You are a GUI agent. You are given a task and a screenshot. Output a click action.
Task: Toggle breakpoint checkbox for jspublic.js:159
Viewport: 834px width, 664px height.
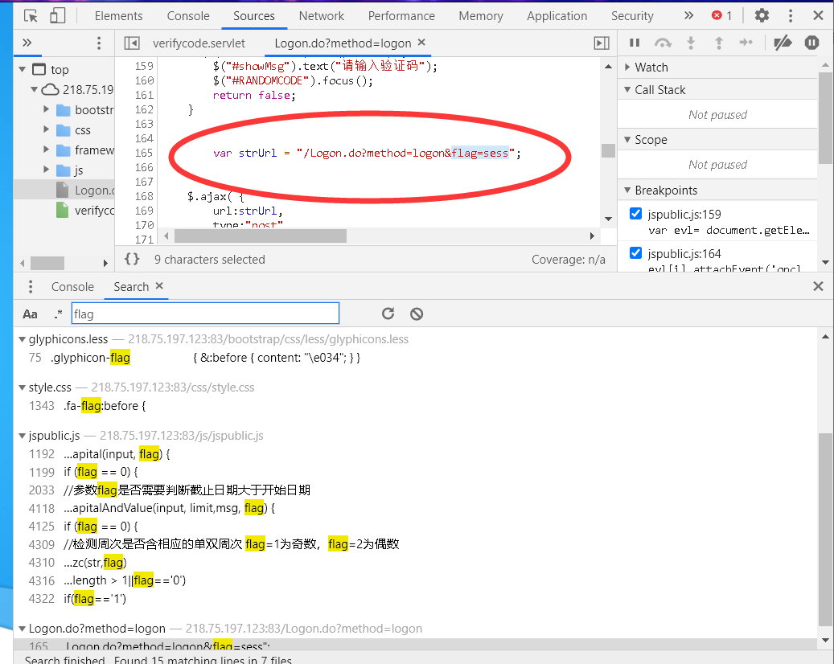[635, 214]
